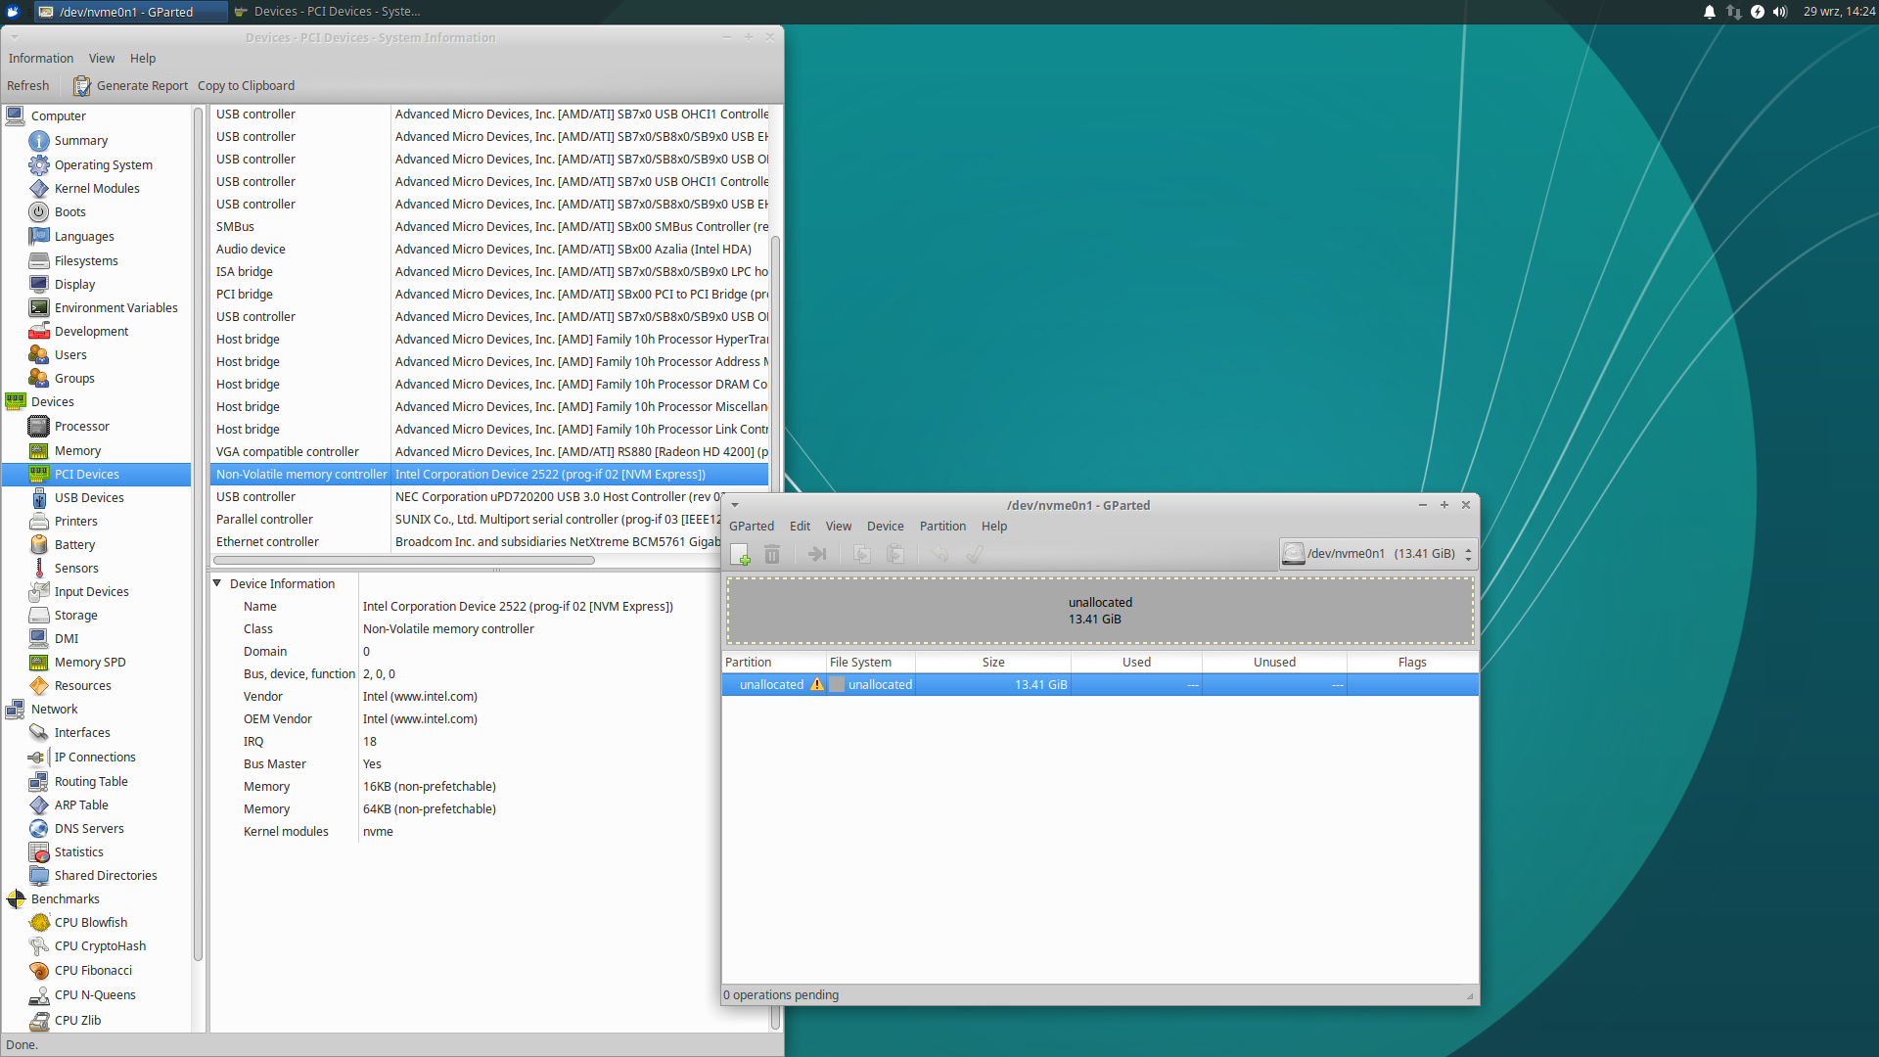The height and width of the screenshot is (1057, 1879).
Task: Open the Information menu in System Information
Action: tap(41, 59)
